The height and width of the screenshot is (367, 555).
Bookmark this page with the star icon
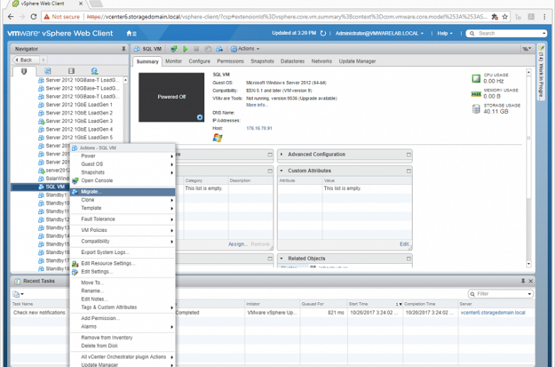click(504, 16)
